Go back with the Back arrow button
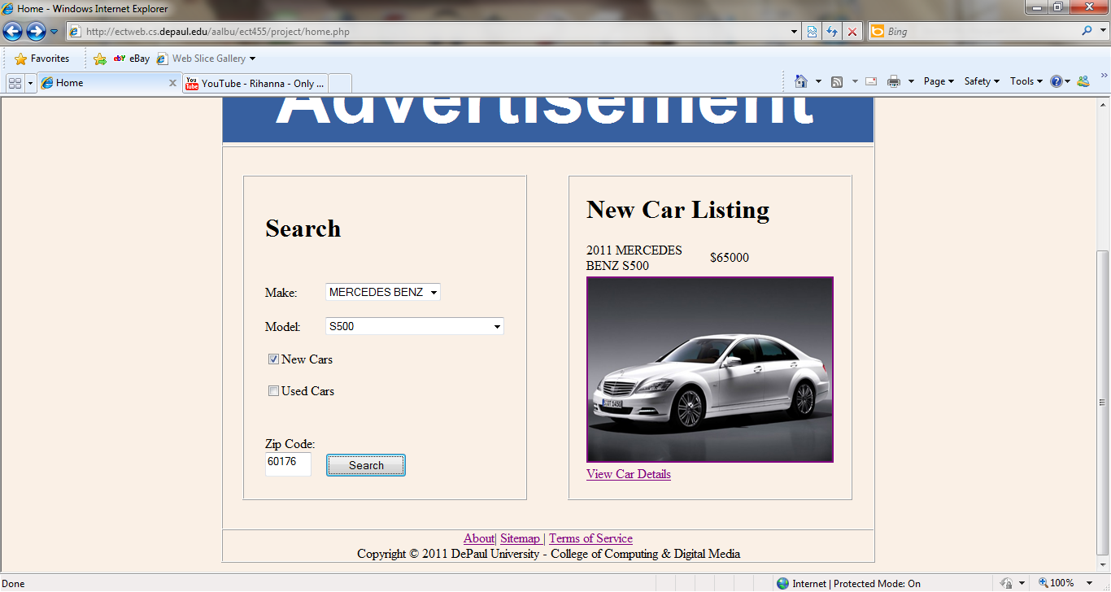This screenshot has height=592, width=1111. (12, 32)
